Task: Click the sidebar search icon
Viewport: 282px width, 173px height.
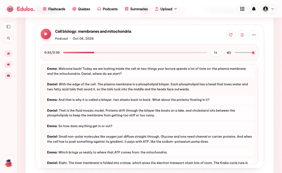Action: (x=8, y=38)
